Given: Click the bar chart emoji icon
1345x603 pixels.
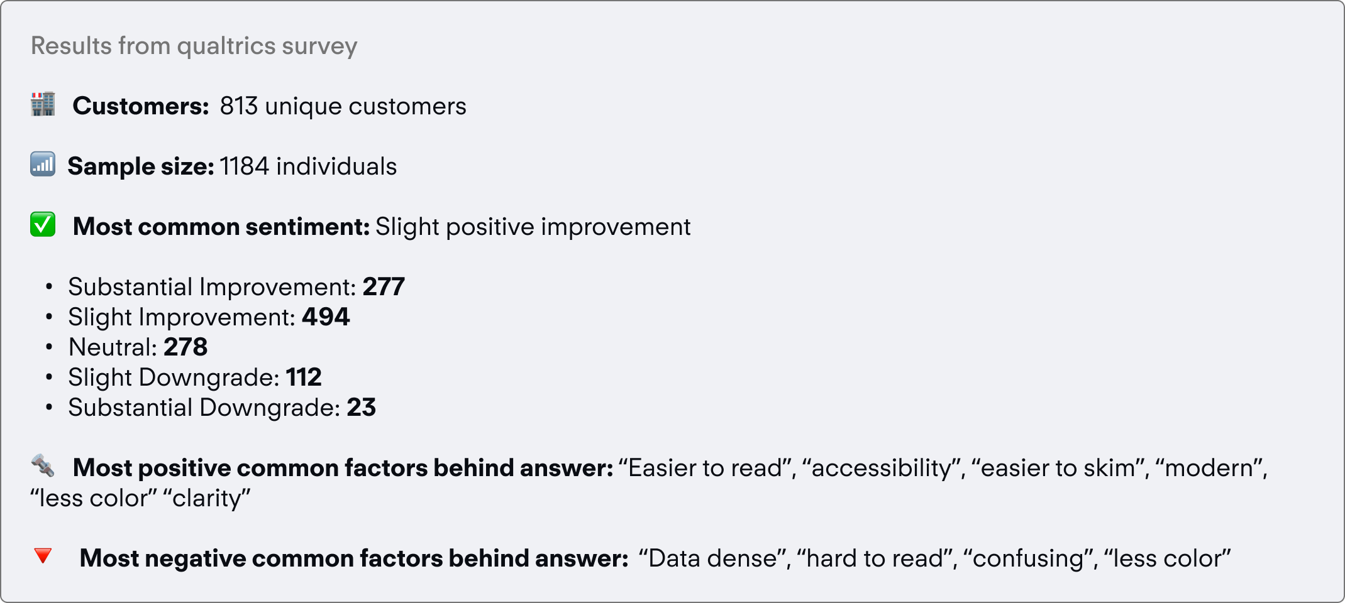Looking at the screenshot, I should click(43, 165).
